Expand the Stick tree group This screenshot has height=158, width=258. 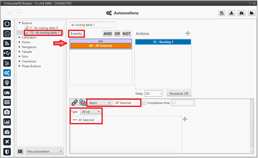click(x=20, y=56)
